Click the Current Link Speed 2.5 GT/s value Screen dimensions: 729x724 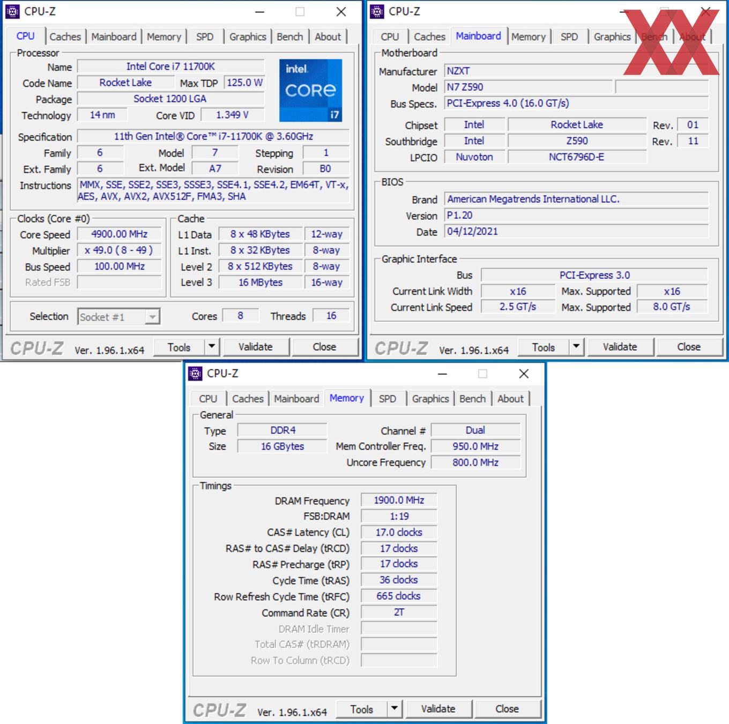click(x=518, y=307)
